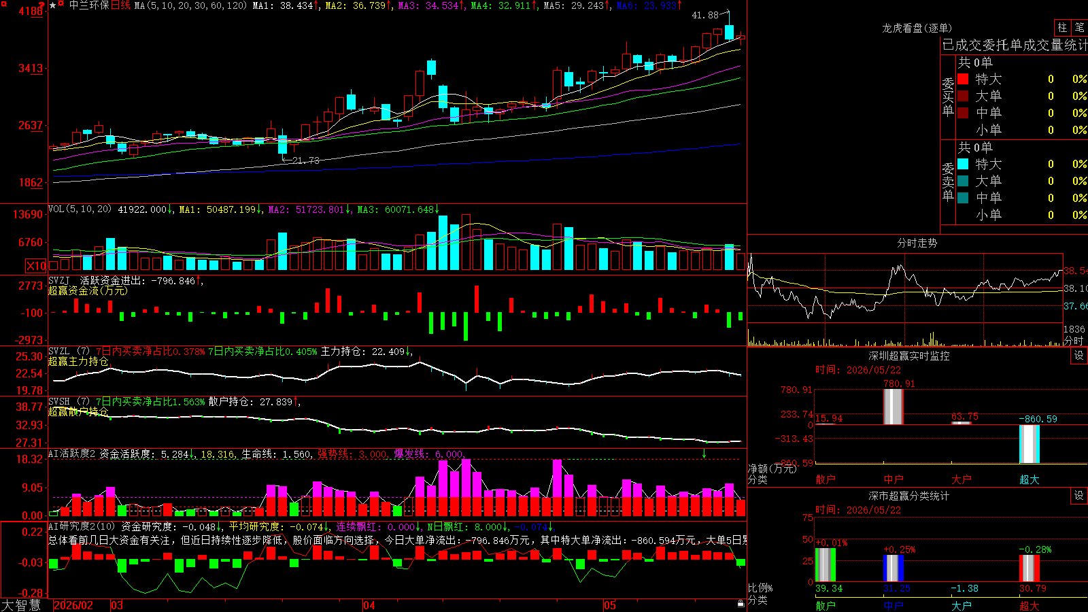Switch 龙虎看盘 to 笔 view
Image resolution: width=1088 pixels, height=612 pixels.
[x=1079, y=28]
